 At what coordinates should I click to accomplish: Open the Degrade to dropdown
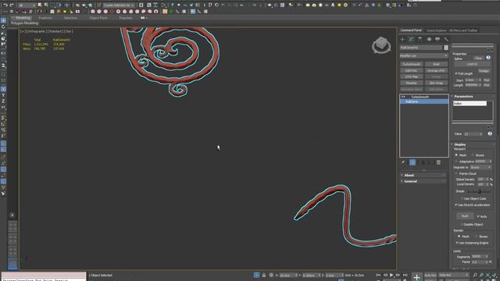(x=480, y=167)
